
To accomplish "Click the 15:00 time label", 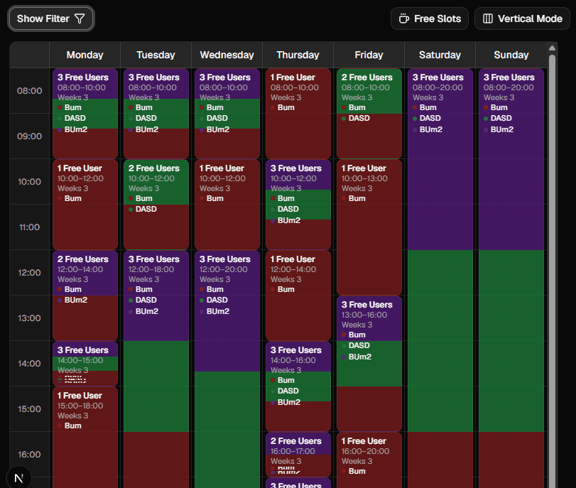I will (29, 409).
